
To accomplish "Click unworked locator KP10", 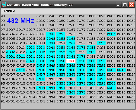I will click(x=121, y=16).
